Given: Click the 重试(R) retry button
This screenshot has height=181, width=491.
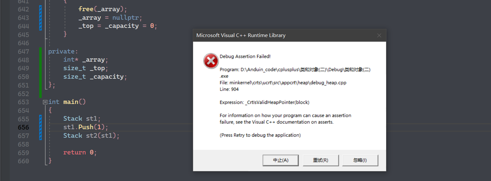Looking at the screenshot, I should [321, 160].
